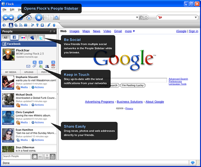Open the About Google link
The width and height of the screenshot is (201, 167).
click(155, 102)
